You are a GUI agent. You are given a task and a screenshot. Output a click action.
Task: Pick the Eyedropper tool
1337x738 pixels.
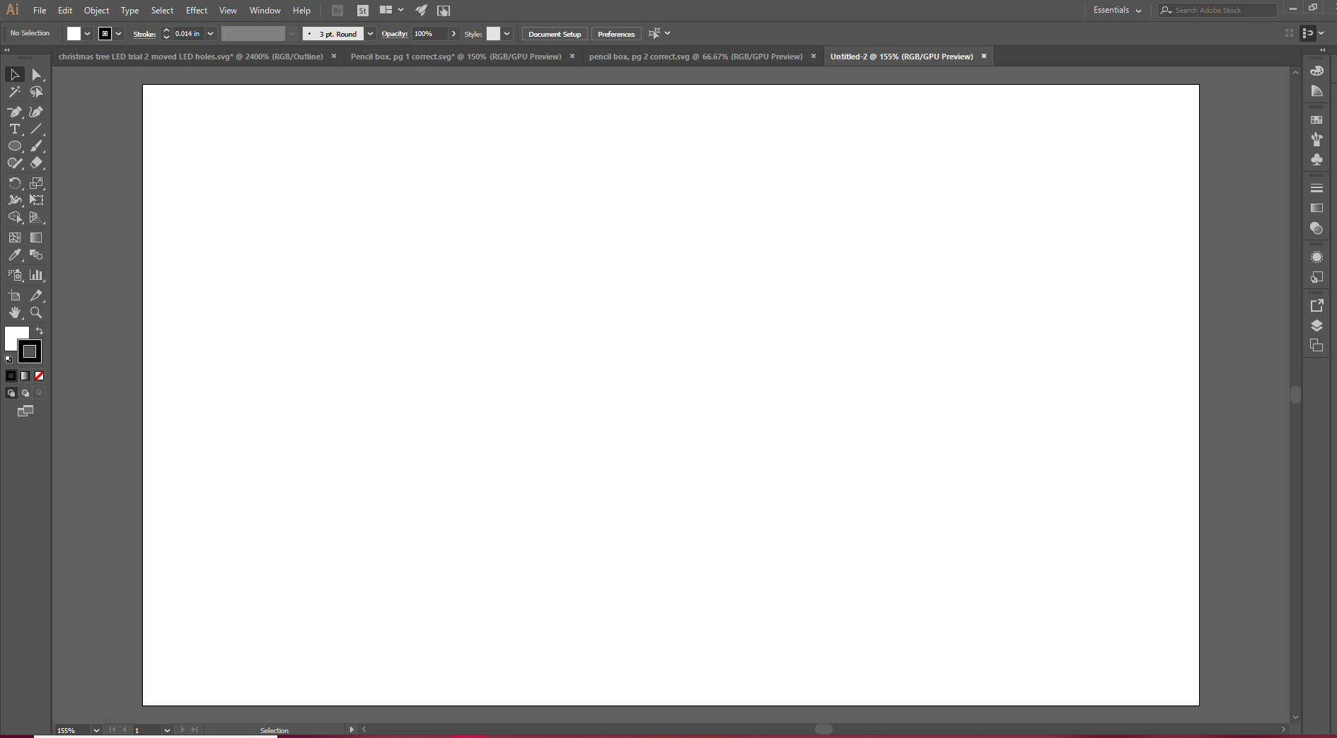14,255
